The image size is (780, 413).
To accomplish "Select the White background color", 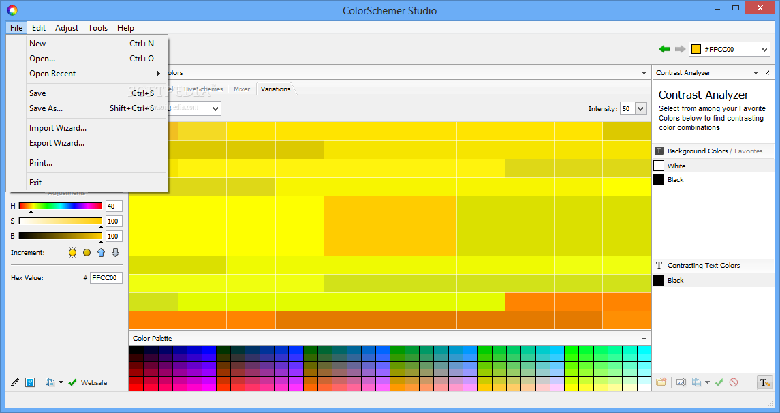I will pyautogui.click(x=715, y=166).
